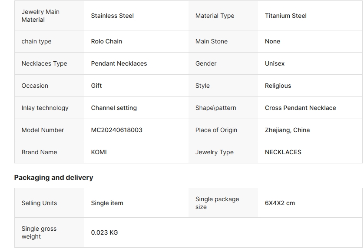This screenshot has width=364, height=249.
Task: Click the 'Single gross weight' label
Action: point(39,232)
